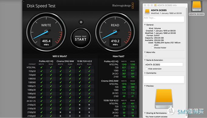Click the Blackmagicdesign logo
The image size is (207, 118).
click(123, 5)
